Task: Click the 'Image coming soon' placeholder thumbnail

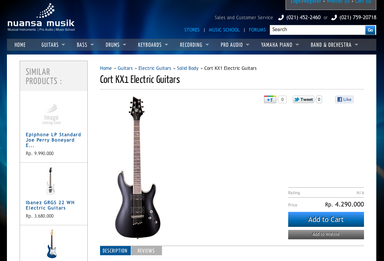Action: [x=52, y=114]
